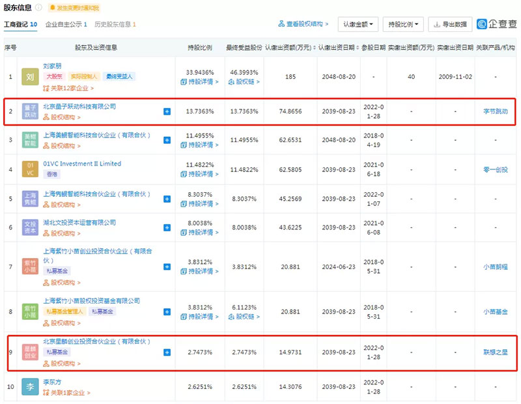Click 股权结构 under 湖北文投资本运营有限公司
This screenshot has height=404, width=521.
tap(62, 233)
